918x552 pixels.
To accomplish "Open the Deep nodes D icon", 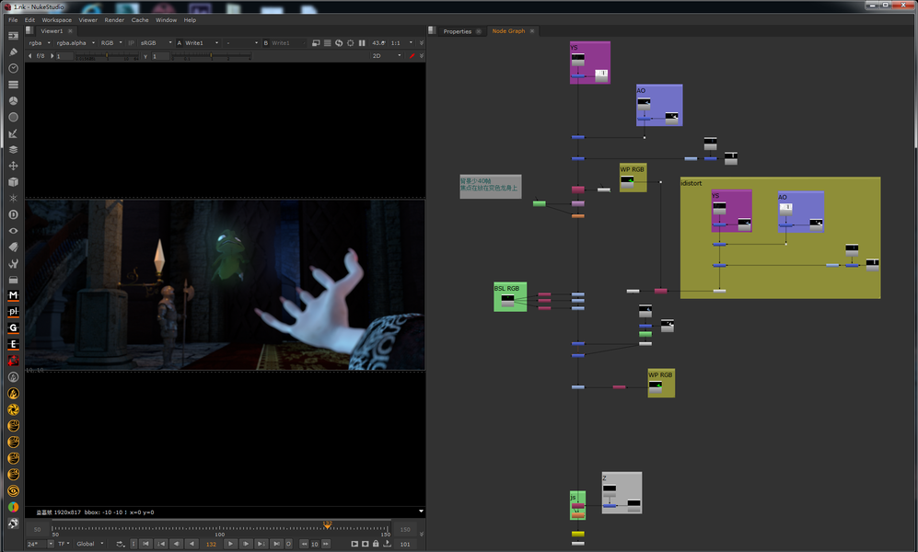I will coord(13,214).
